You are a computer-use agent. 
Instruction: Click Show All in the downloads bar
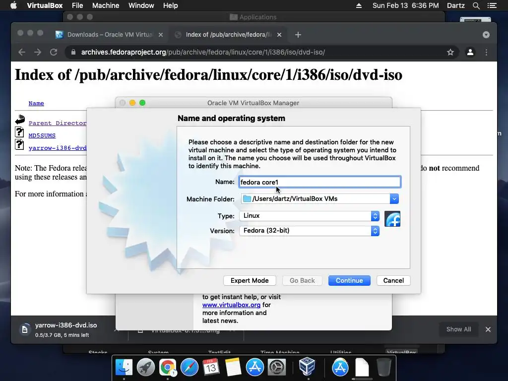[458, 329]
